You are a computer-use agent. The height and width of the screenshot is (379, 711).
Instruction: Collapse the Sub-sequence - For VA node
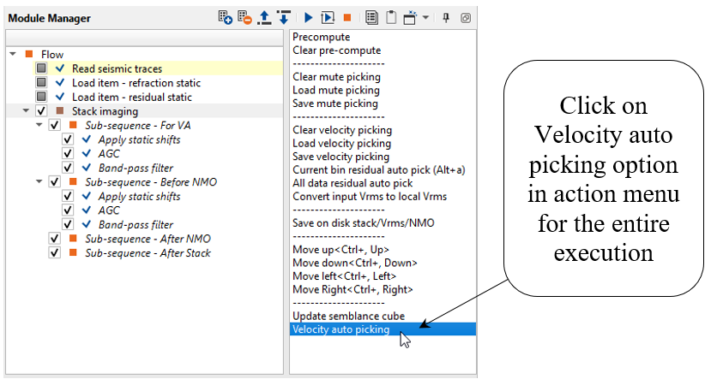[40, 125]
